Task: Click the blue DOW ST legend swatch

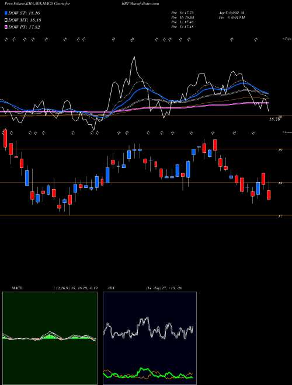Action: 6,13
